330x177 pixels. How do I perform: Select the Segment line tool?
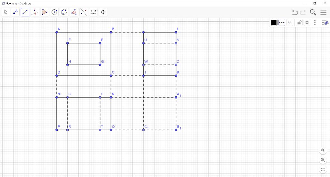click(25, 12)
